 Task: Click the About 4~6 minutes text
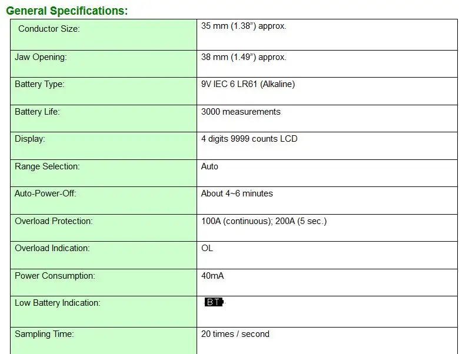point(237,193)
